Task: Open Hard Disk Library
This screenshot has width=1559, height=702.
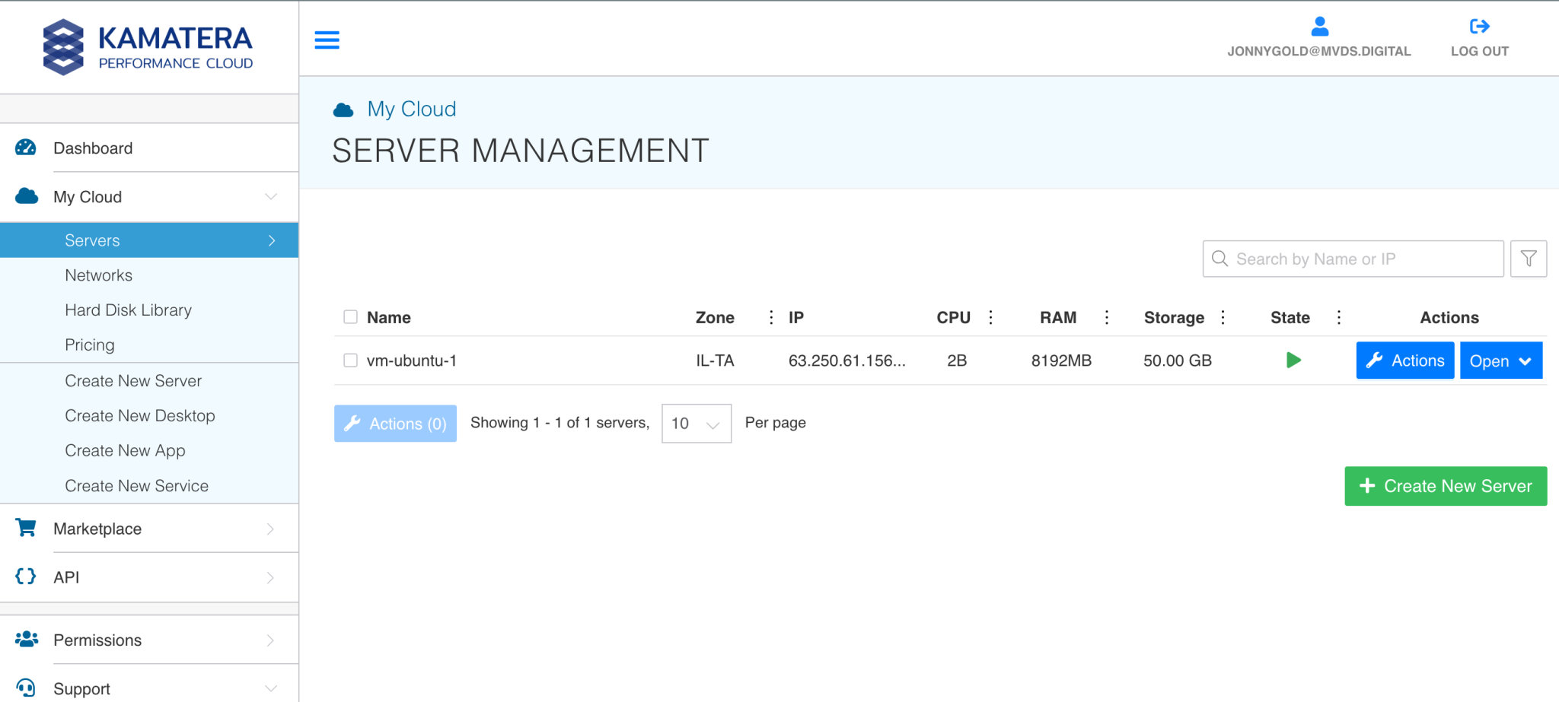Action: tap(128, 310)
